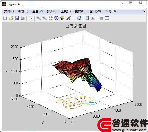Expand the brush color dropdown arrow
This screenshot has height=132, width=148.
coord(73,18)
